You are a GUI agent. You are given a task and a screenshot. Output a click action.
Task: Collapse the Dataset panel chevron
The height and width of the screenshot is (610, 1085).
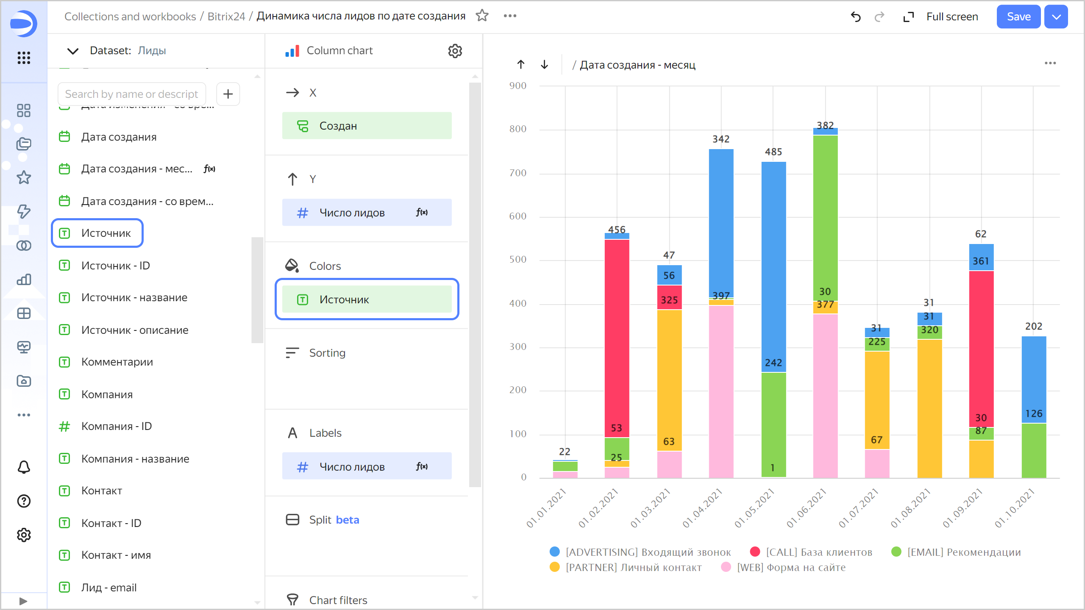click(73, 51)
